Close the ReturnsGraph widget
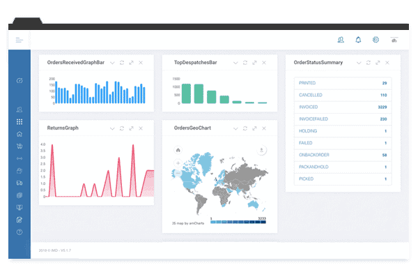 click(x=141, y=128)
